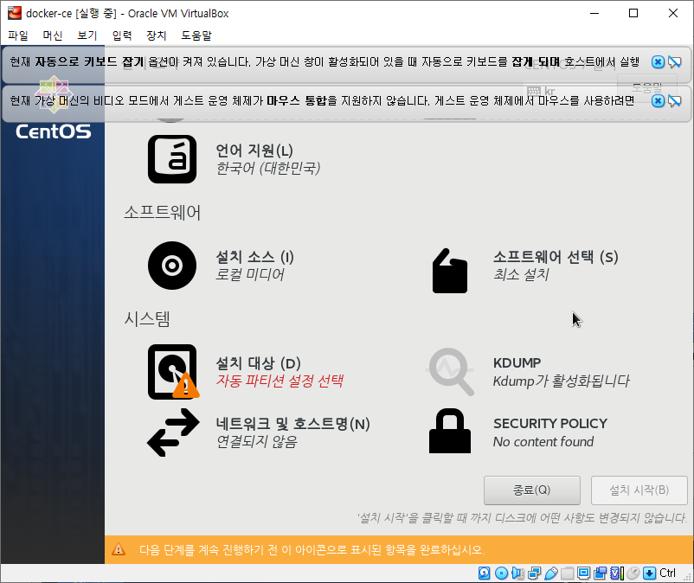Click the hard disk activity status icon

485,573
